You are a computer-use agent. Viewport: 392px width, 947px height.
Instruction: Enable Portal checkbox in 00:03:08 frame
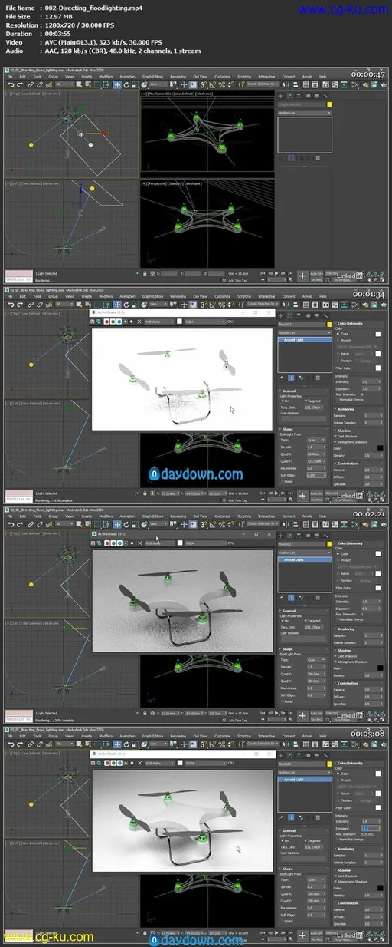[x=283, y=920]
